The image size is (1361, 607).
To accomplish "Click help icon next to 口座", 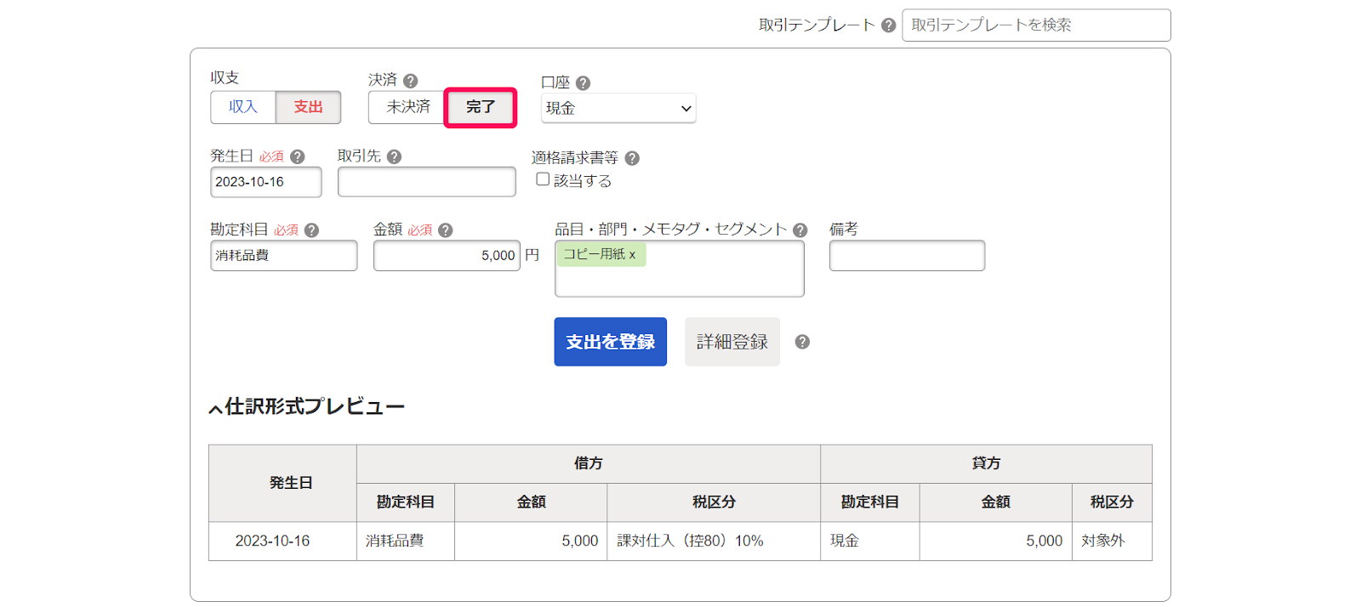I will [x=583, y=83].
